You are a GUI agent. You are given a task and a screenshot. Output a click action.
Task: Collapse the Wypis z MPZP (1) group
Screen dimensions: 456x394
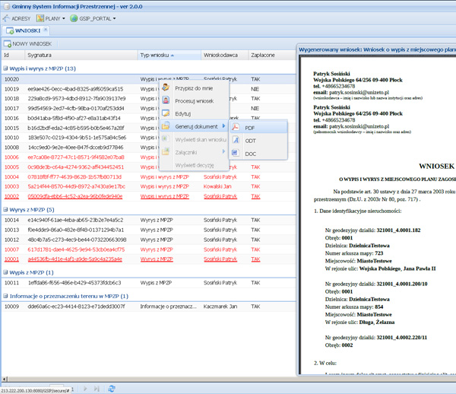5,272
